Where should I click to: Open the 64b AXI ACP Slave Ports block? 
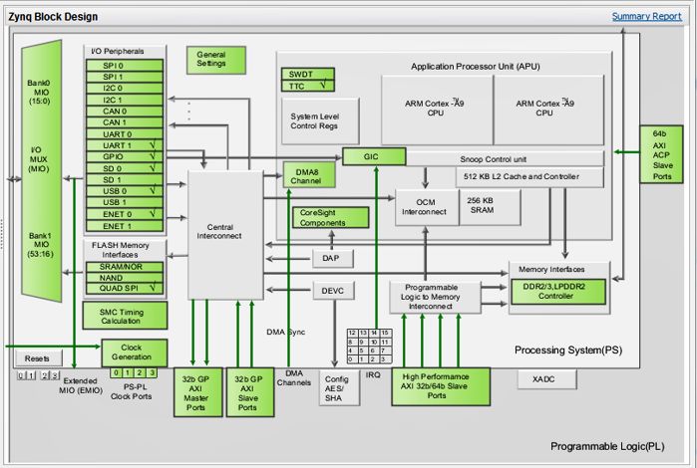pos(661,154)
